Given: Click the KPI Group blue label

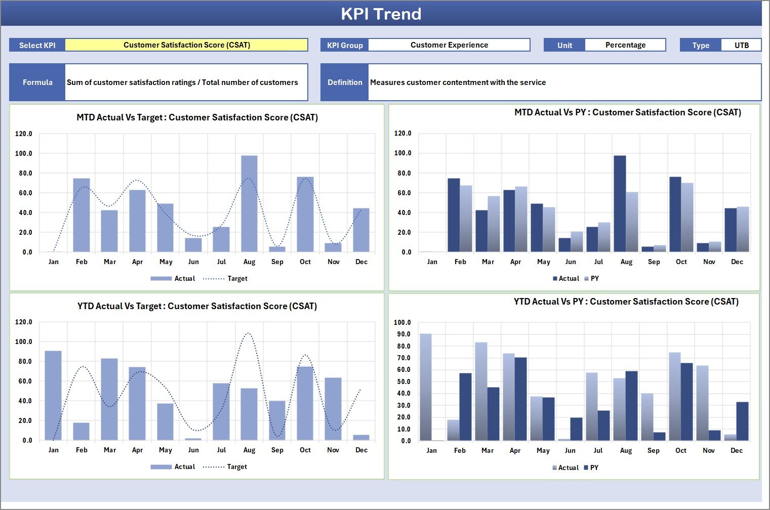Looking at the screenshot, I should (345, 45).
